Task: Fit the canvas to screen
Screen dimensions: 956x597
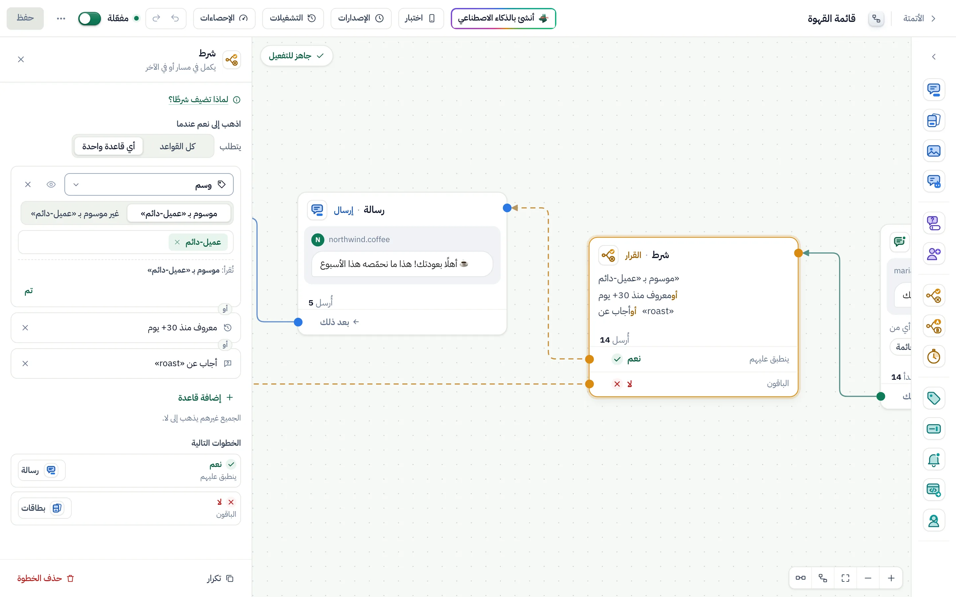Action: coord(845,578)
